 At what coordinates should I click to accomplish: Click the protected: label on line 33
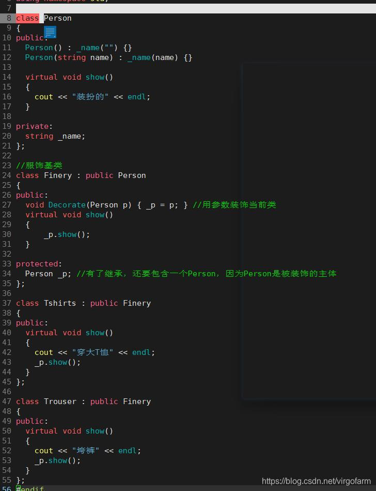click(39, 264)
